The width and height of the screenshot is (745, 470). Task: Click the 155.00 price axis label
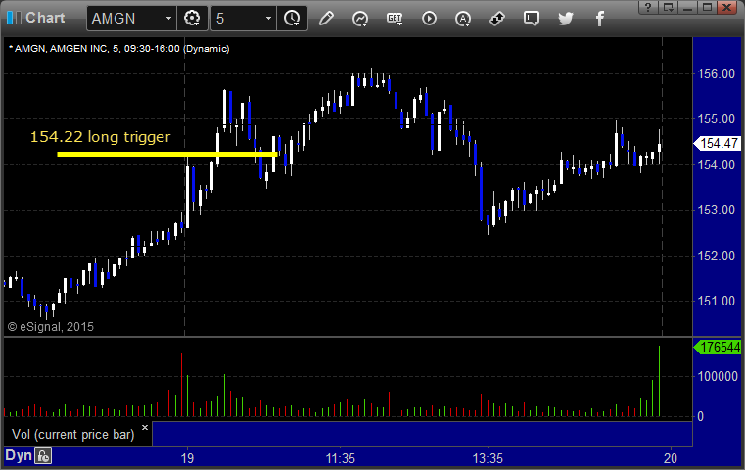pyautogui.click(x=716, y=118)
